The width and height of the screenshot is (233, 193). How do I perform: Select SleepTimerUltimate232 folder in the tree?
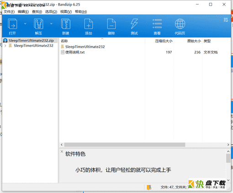point(33,45)
